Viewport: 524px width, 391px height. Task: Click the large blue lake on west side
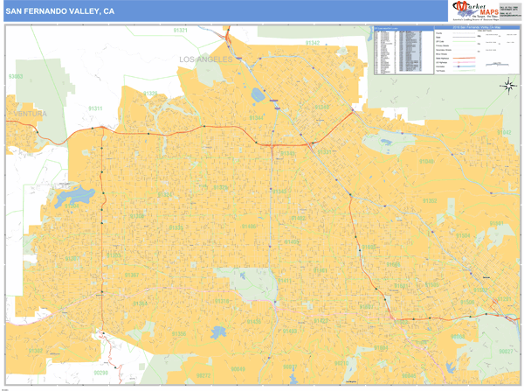click(x=73, y=199)
